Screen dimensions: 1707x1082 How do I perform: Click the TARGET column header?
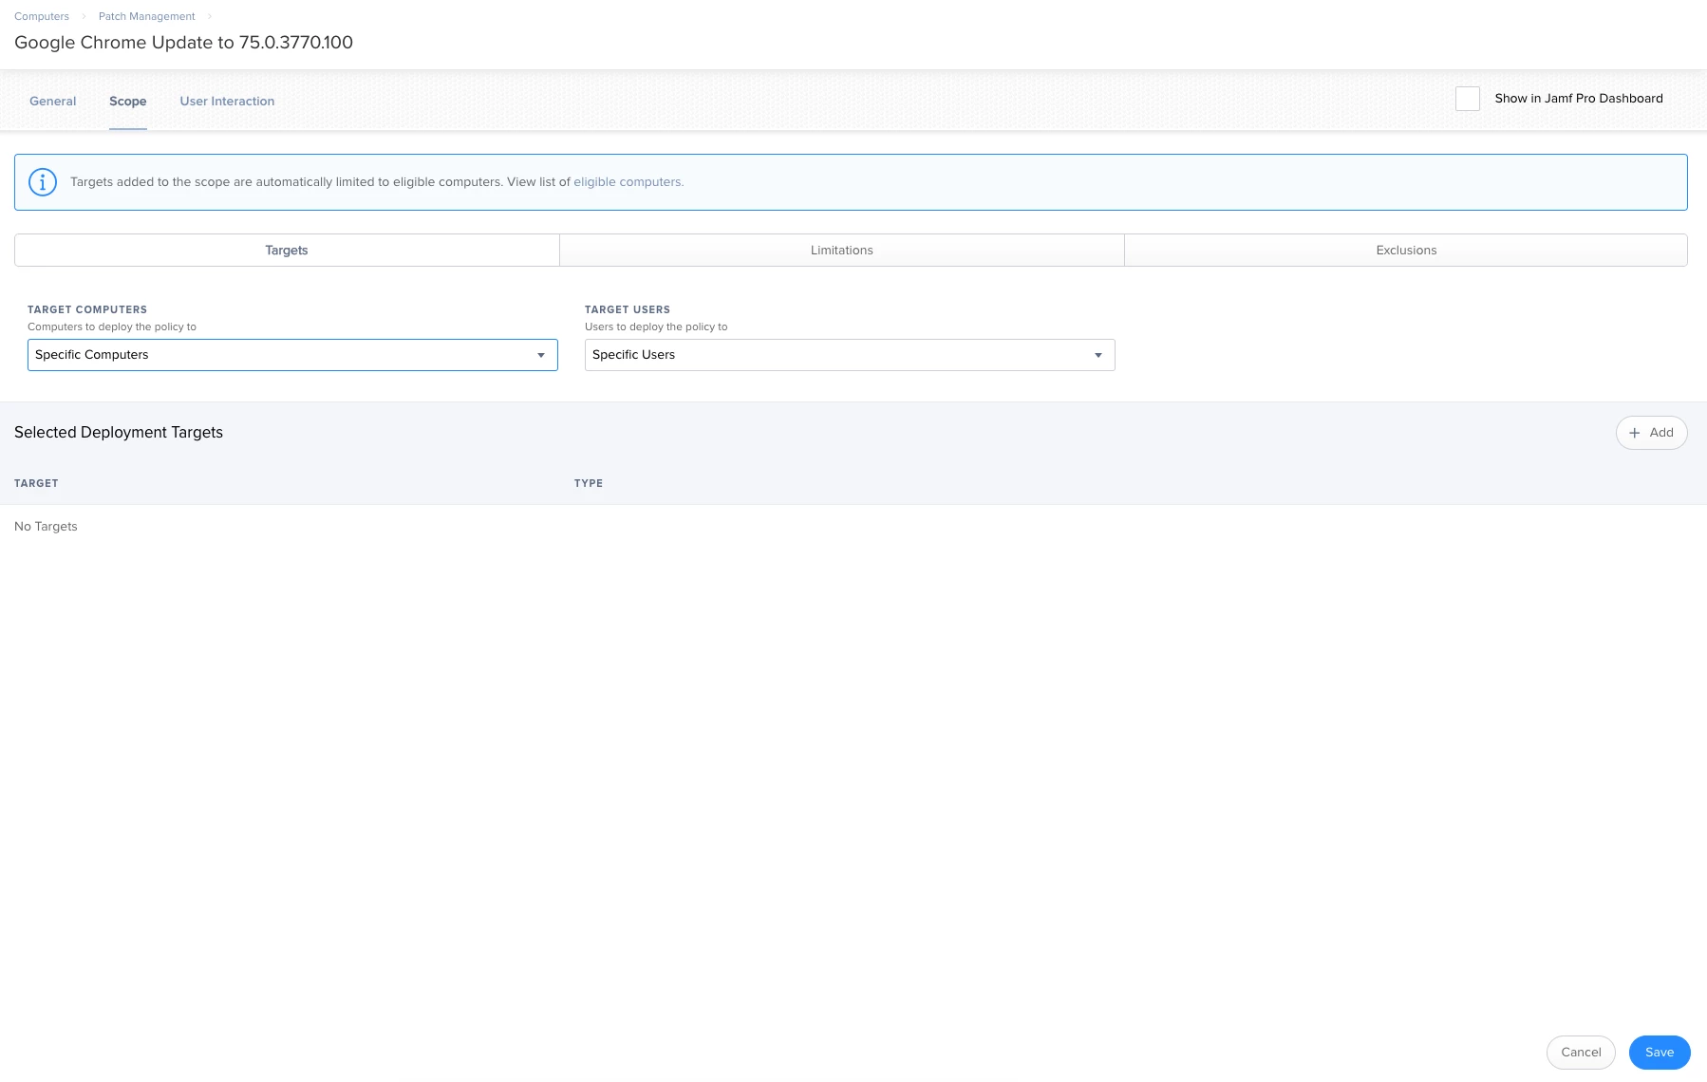[x=36, y=484]
